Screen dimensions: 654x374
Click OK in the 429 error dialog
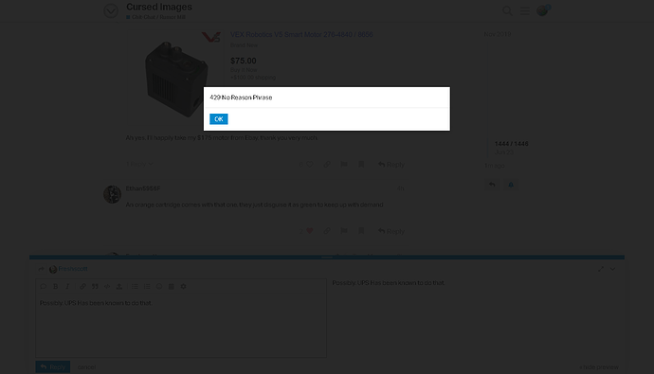coord(219,119)
